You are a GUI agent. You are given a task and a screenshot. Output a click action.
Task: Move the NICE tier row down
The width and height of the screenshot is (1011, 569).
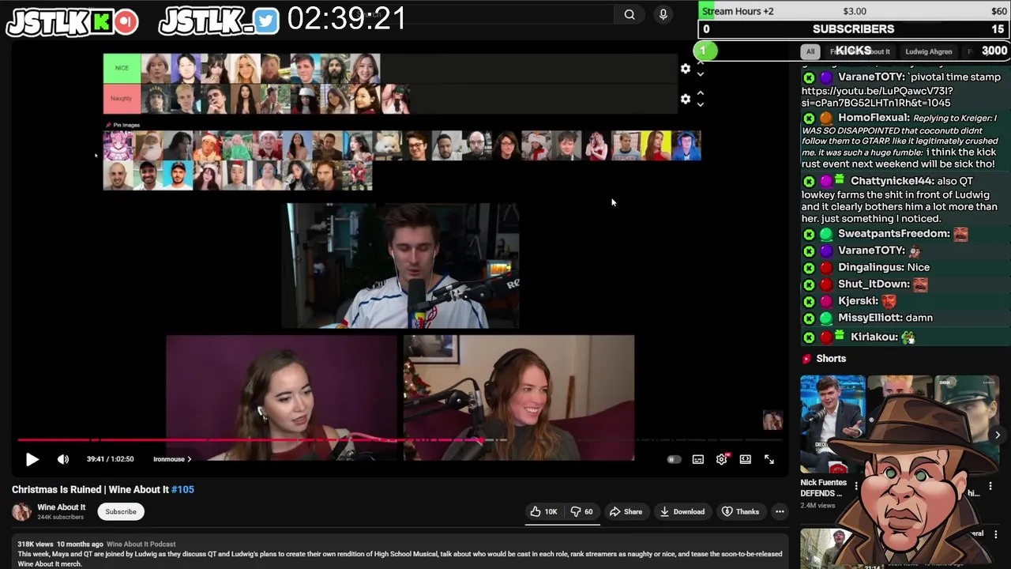(700, 74)
